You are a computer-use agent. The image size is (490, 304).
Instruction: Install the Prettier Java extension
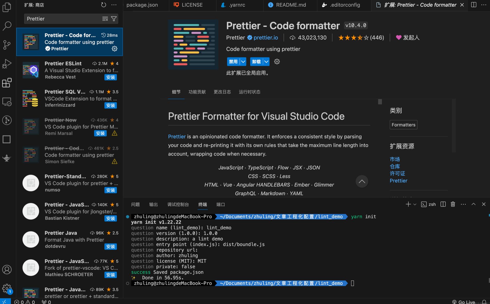click(x=111, y=246)
